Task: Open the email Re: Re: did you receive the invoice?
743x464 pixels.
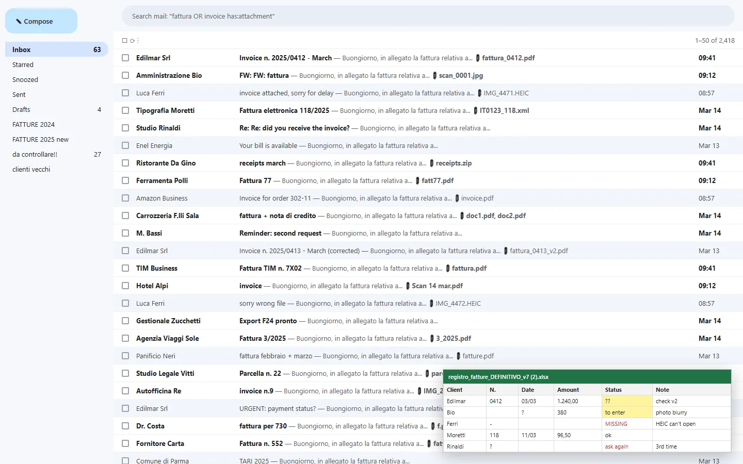Action: coord(428,128)
